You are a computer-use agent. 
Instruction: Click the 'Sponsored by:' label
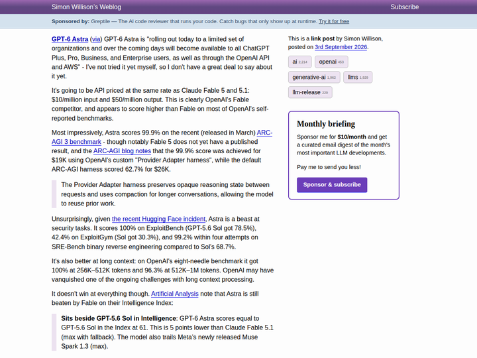click(x=70, y=21)
